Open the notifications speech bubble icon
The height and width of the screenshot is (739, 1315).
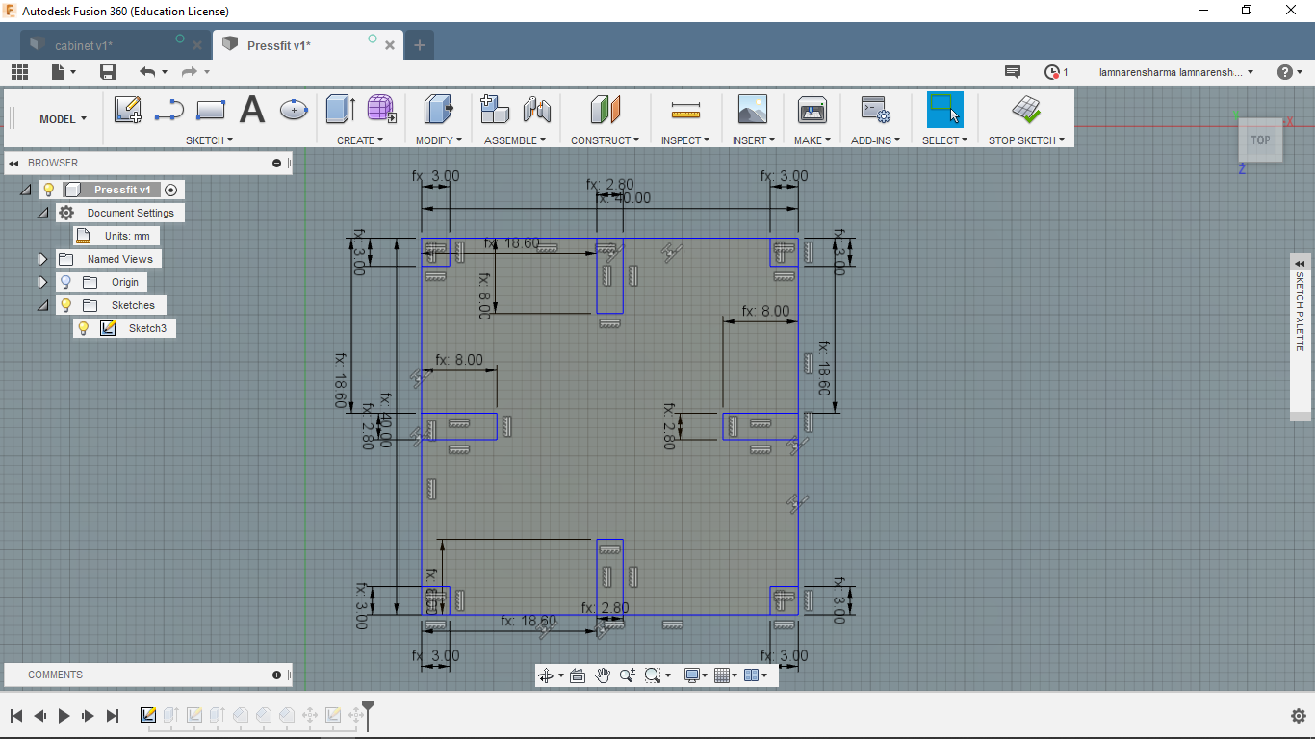pos(1013,72)
